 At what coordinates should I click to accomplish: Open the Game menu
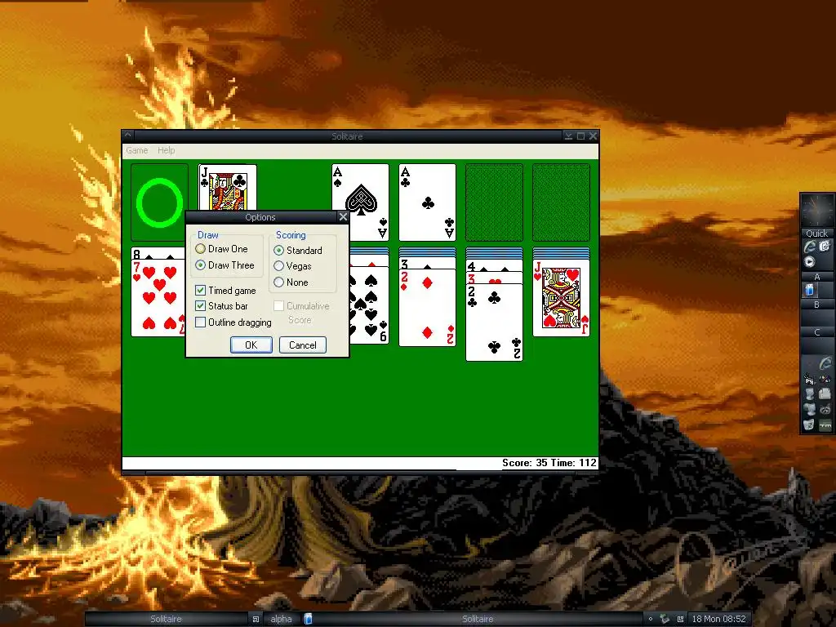(136, 150)
